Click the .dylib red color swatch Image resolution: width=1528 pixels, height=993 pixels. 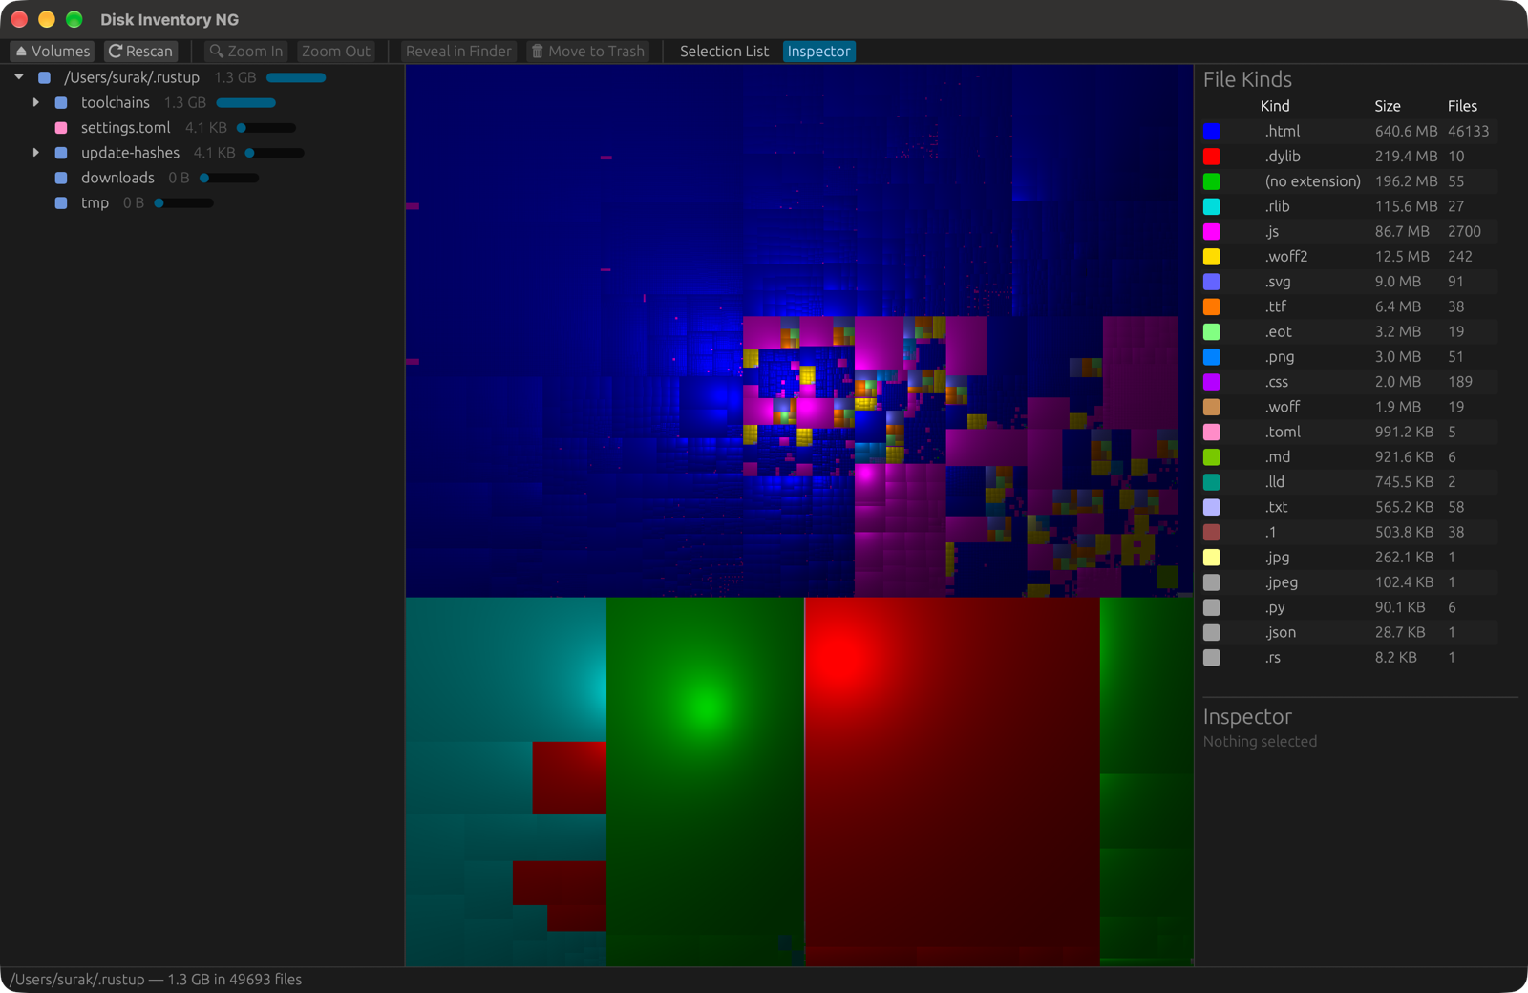1211,157
